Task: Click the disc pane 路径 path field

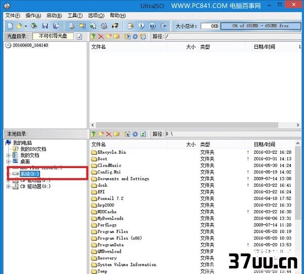Action: tap(233, 37)
